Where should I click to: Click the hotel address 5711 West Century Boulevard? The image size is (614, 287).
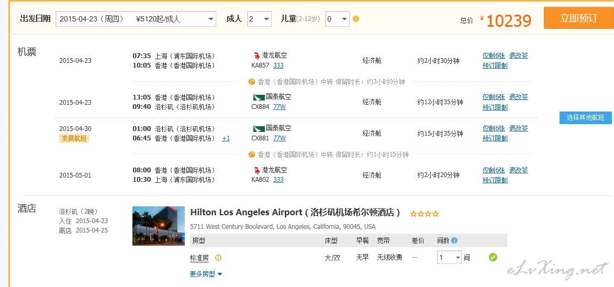[x=283, y=227]
